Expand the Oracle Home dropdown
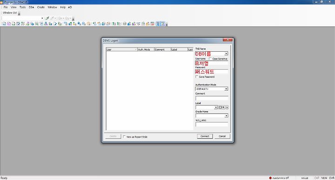 point(226,116)
